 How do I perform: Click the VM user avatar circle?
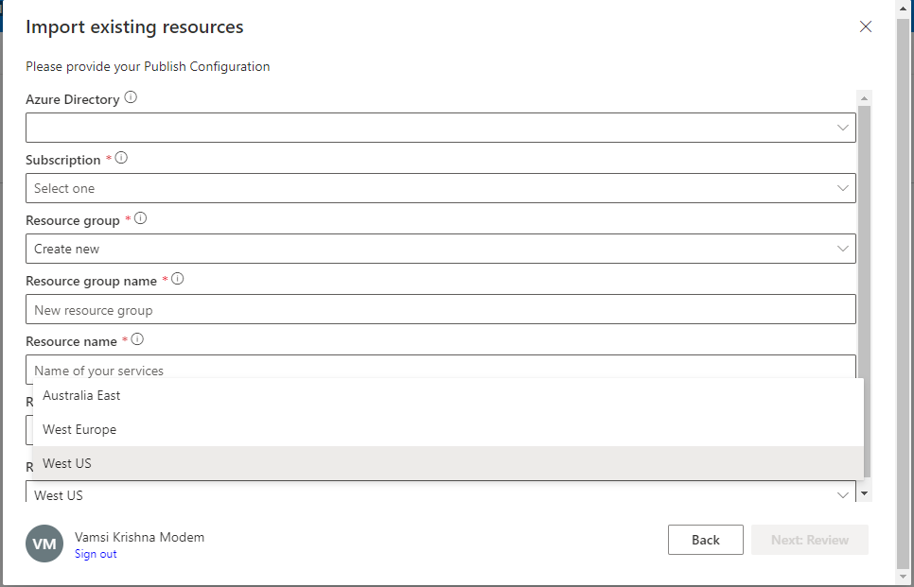pyautogui.click(x=44, y=544)
